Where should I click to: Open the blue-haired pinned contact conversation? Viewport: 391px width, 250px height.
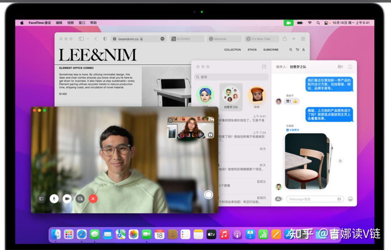point(205,95)
